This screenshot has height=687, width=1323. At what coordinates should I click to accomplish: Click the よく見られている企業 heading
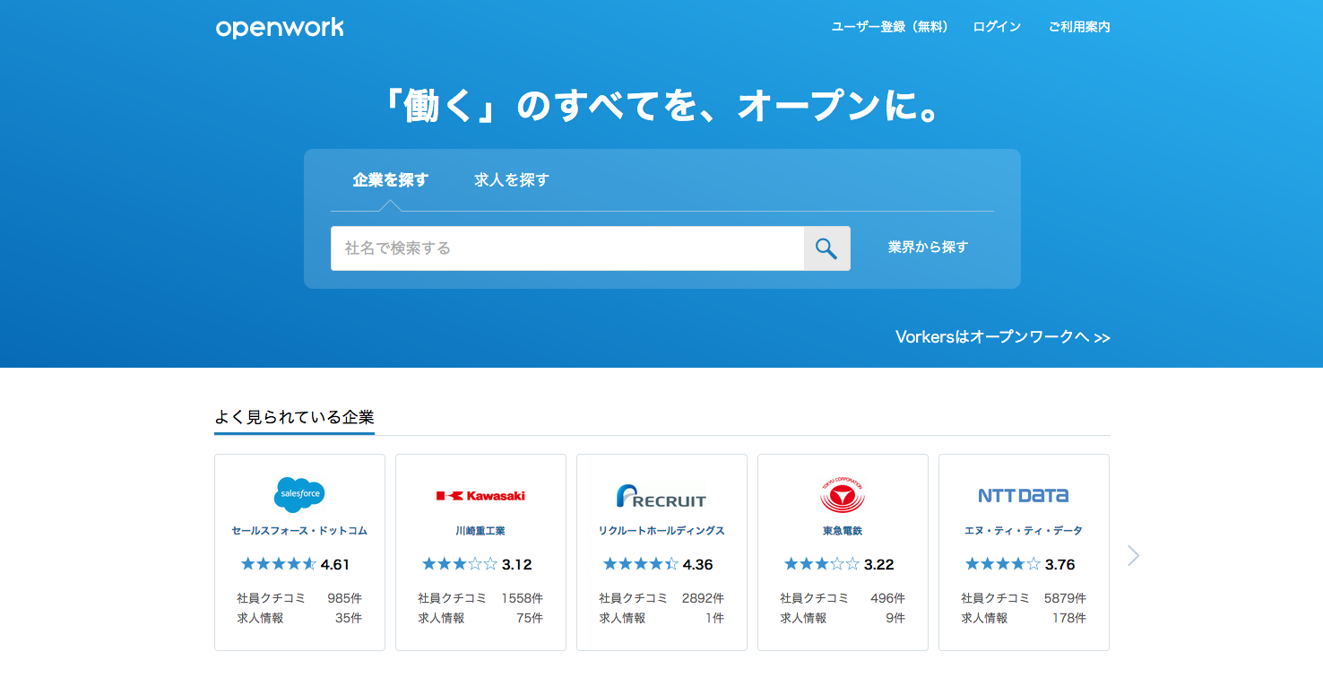pyautogui.click(x=294, y=417)
